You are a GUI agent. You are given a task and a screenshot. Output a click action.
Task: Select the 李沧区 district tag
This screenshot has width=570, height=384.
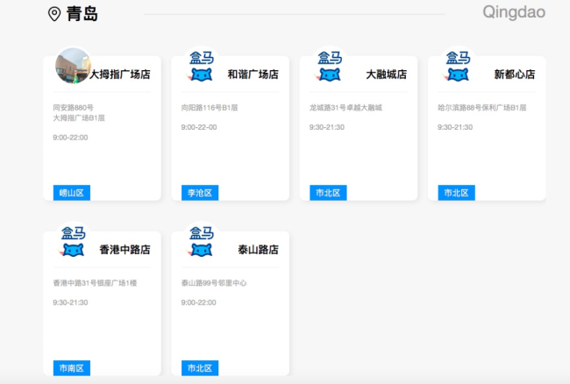pos(200,193)
